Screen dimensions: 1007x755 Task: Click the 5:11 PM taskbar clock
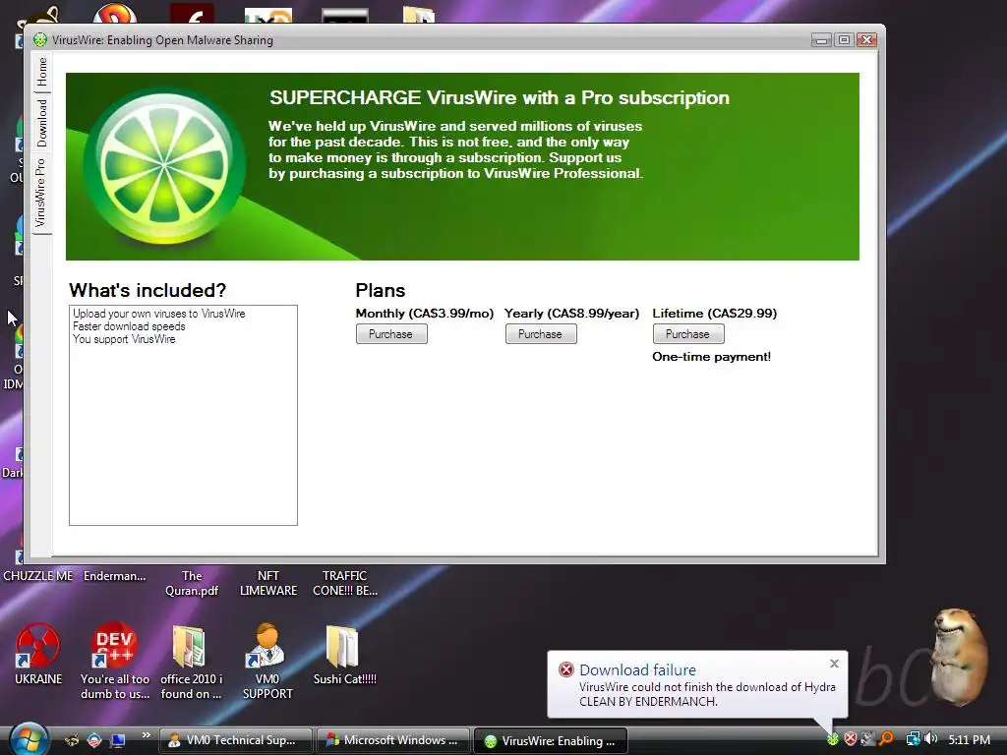click(969, 739)
